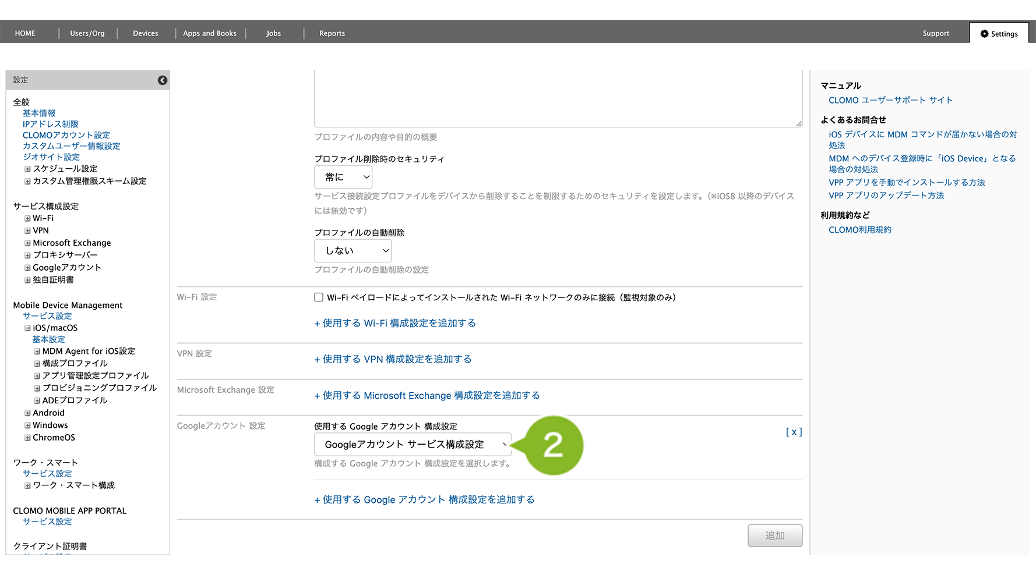Expand the Android node plus icon
This screenshot has height=582, width=1036.
[x=27, y=413]
